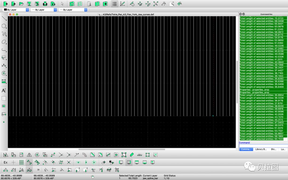Toggle Snap on grid button

[21, 162]
